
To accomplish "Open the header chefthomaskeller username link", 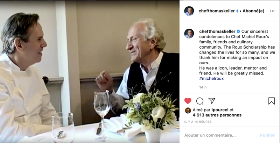I will click(217, 11).
